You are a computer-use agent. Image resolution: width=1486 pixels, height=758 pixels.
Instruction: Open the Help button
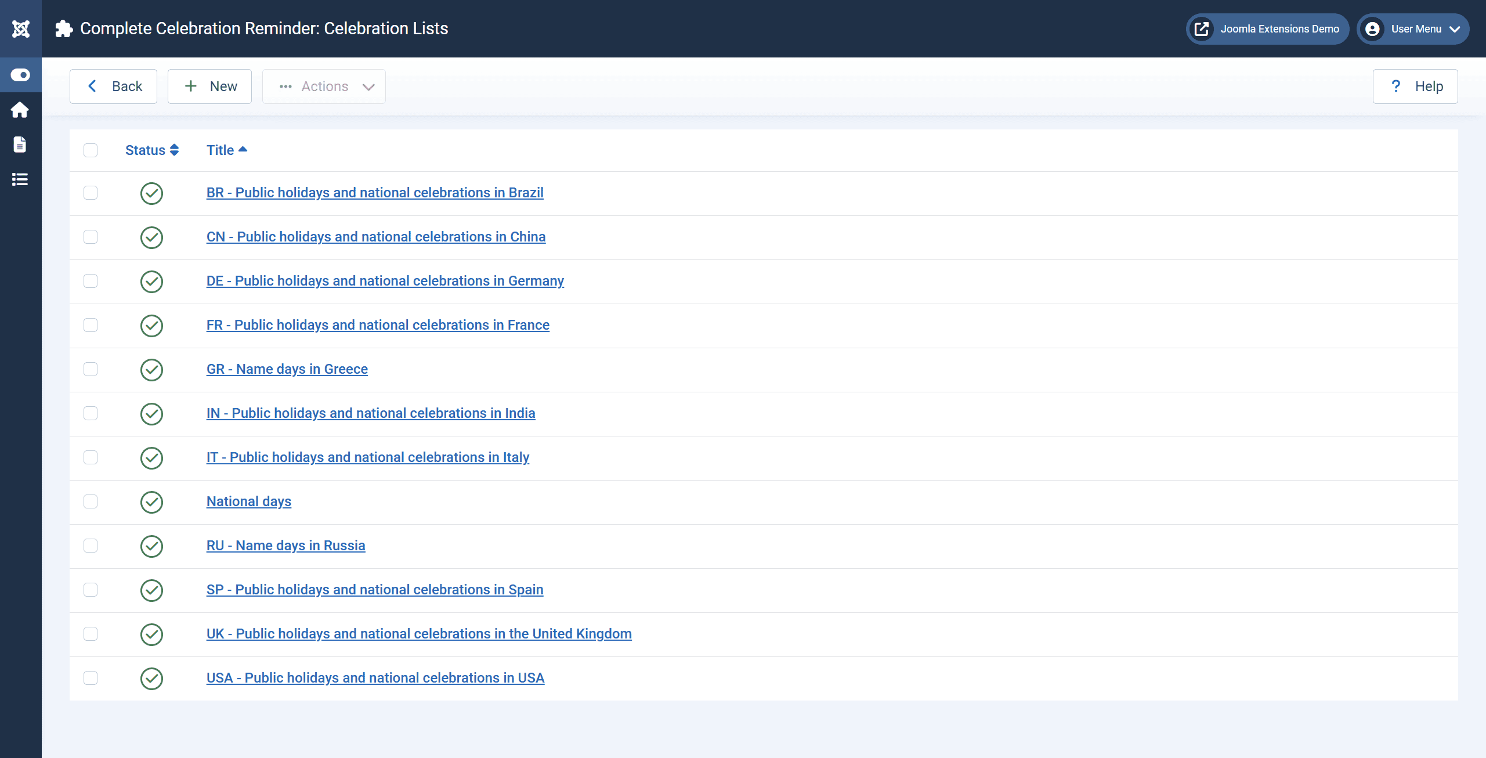coord(1415,86)
